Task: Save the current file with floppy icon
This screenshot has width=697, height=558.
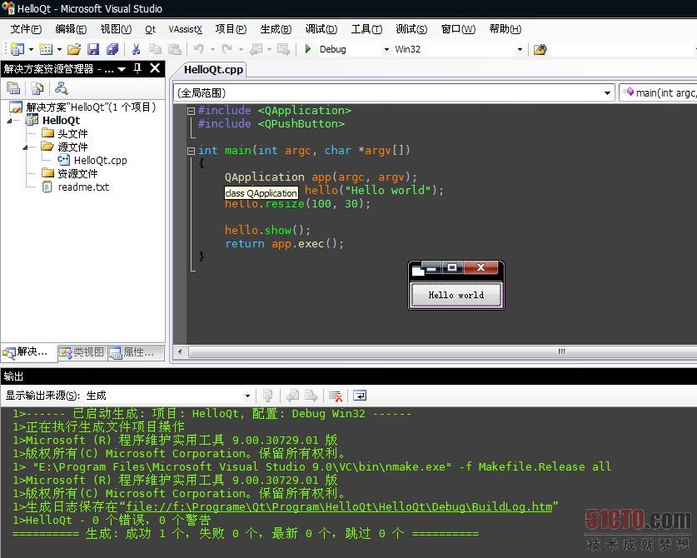Action: tap(93, 49)
